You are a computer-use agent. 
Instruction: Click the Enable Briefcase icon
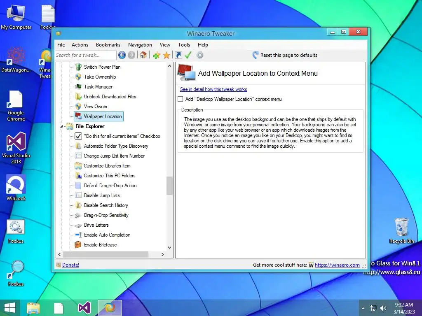78,244
